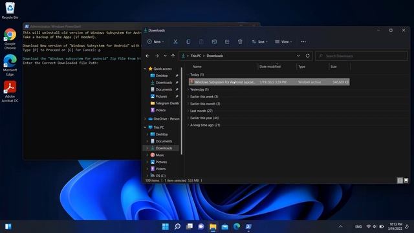Viewport: 414px width, 233px height.
Task: Open the Chat icon on taskbar
Action: [201, 227]
